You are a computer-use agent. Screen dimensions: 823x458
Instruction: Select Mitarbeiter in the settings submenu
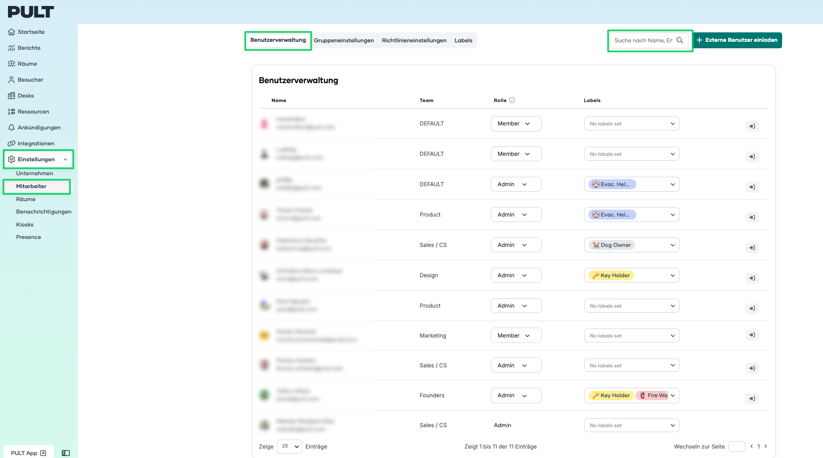(x=31, y=186)
